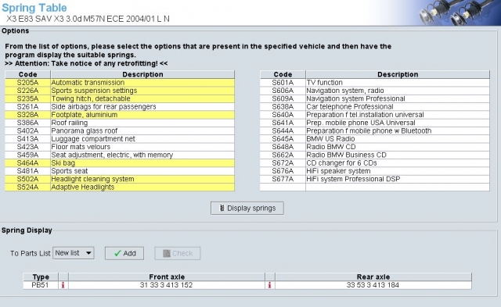Select the Towing hitch, detachable row
The width and height of the screenshot is (501, 307).
(120, 98)
